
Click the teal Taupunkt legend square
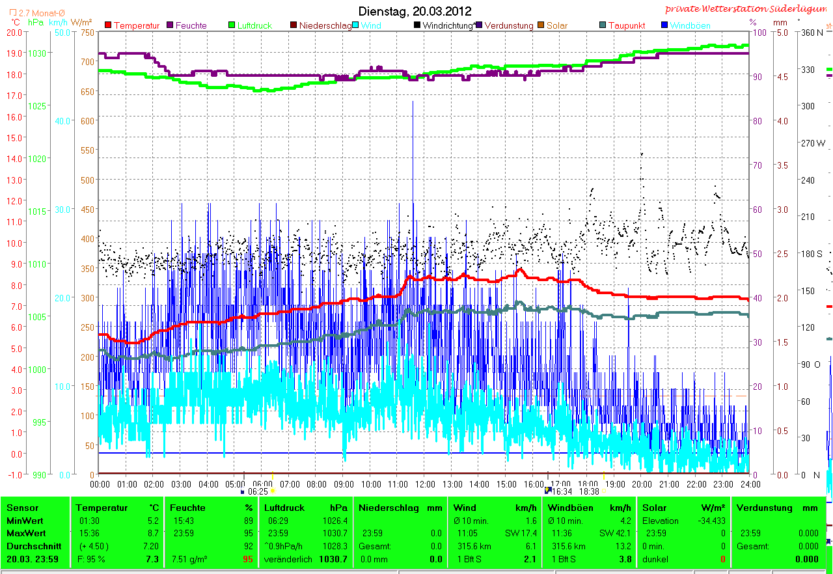tap(603, 25)
